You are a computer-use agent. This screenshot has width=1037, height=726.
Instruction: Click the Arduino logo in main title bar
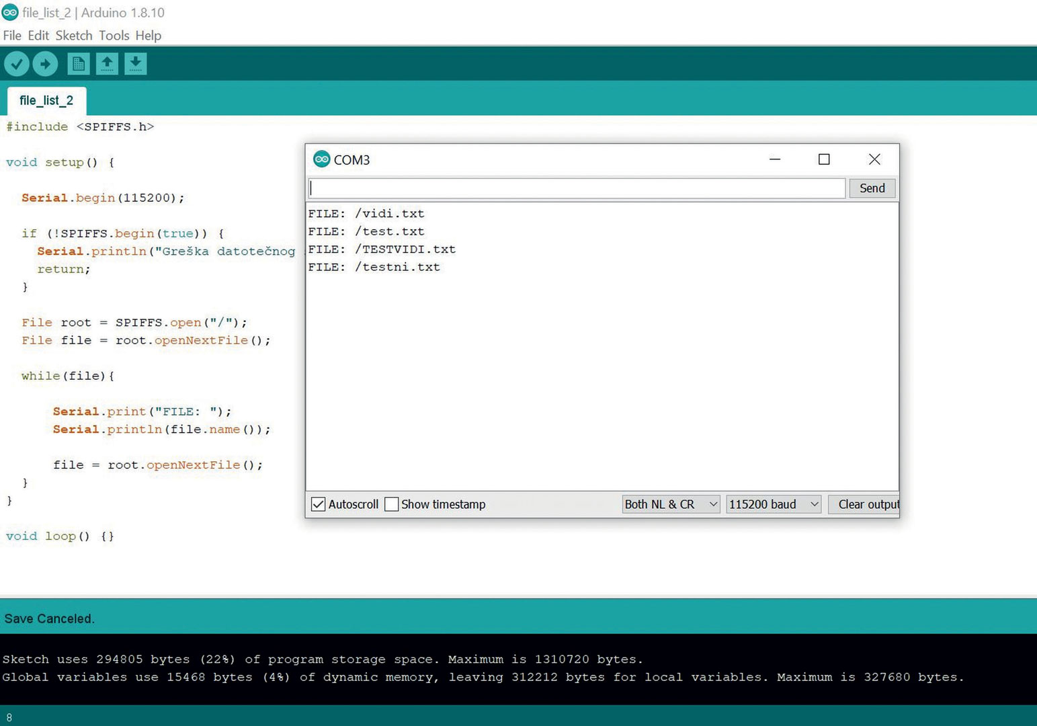[x=10, y=12]
